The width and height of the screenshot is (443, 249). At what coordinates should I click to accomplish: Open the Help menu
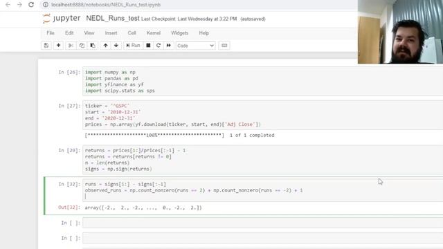point(204,33)
